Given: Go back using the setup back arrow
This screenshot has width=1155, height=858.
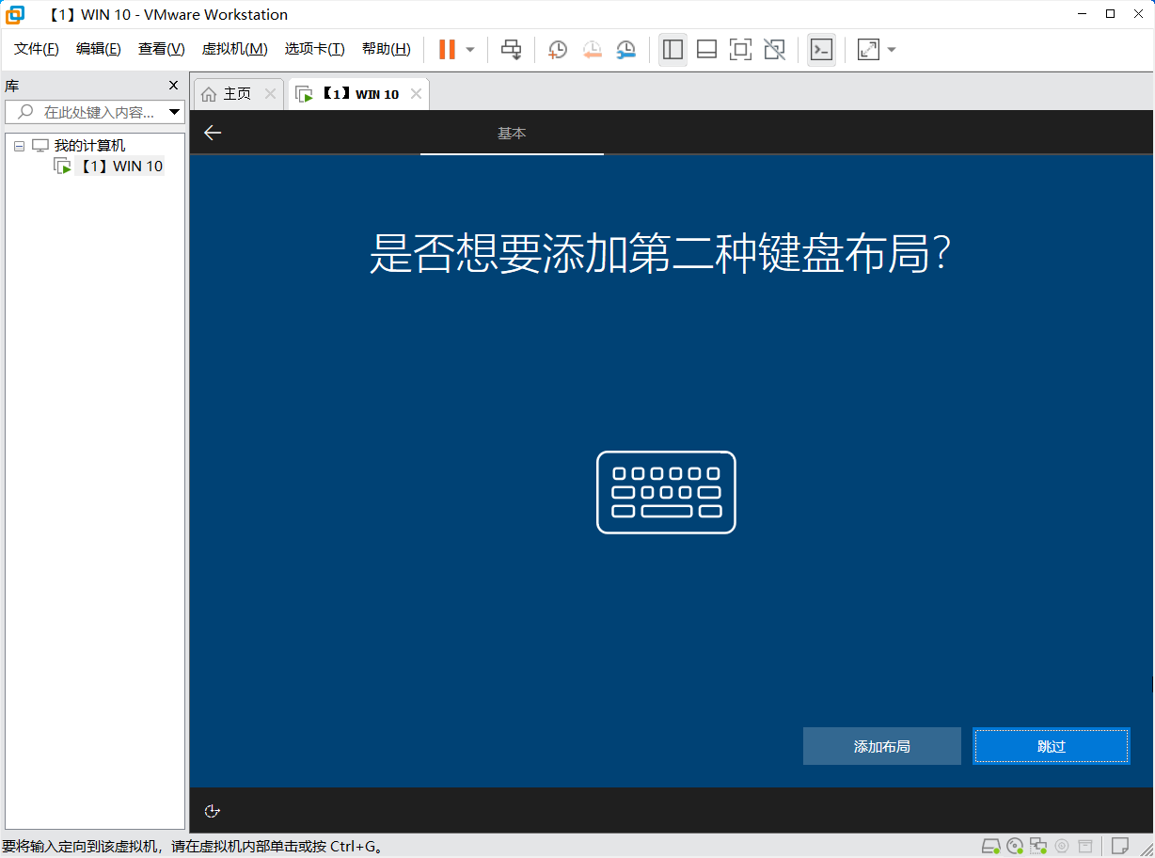Looking at the screenshot, I should [213, 133].
